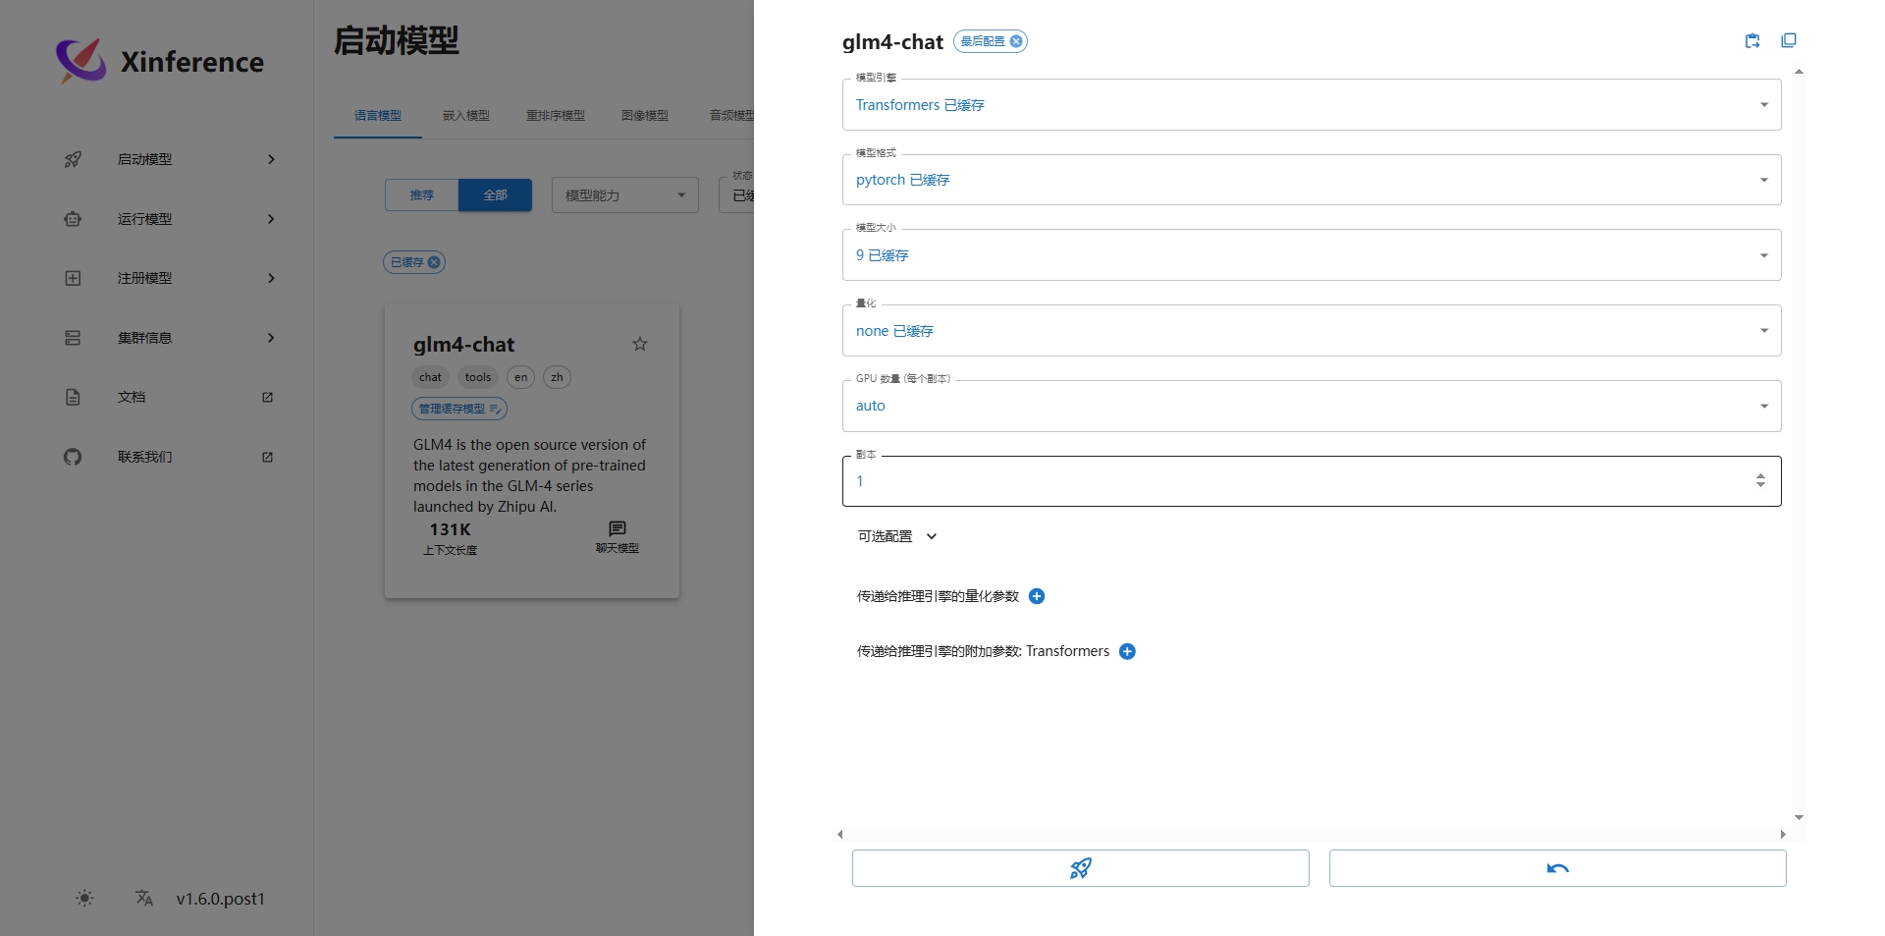Open the GPU 数量 auto dropdown
The image size is (1885, 936).
1312,406
